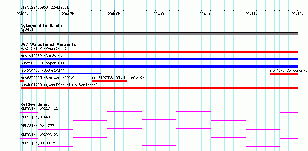Click the RefSeq Genes track title

pos(35,104)
